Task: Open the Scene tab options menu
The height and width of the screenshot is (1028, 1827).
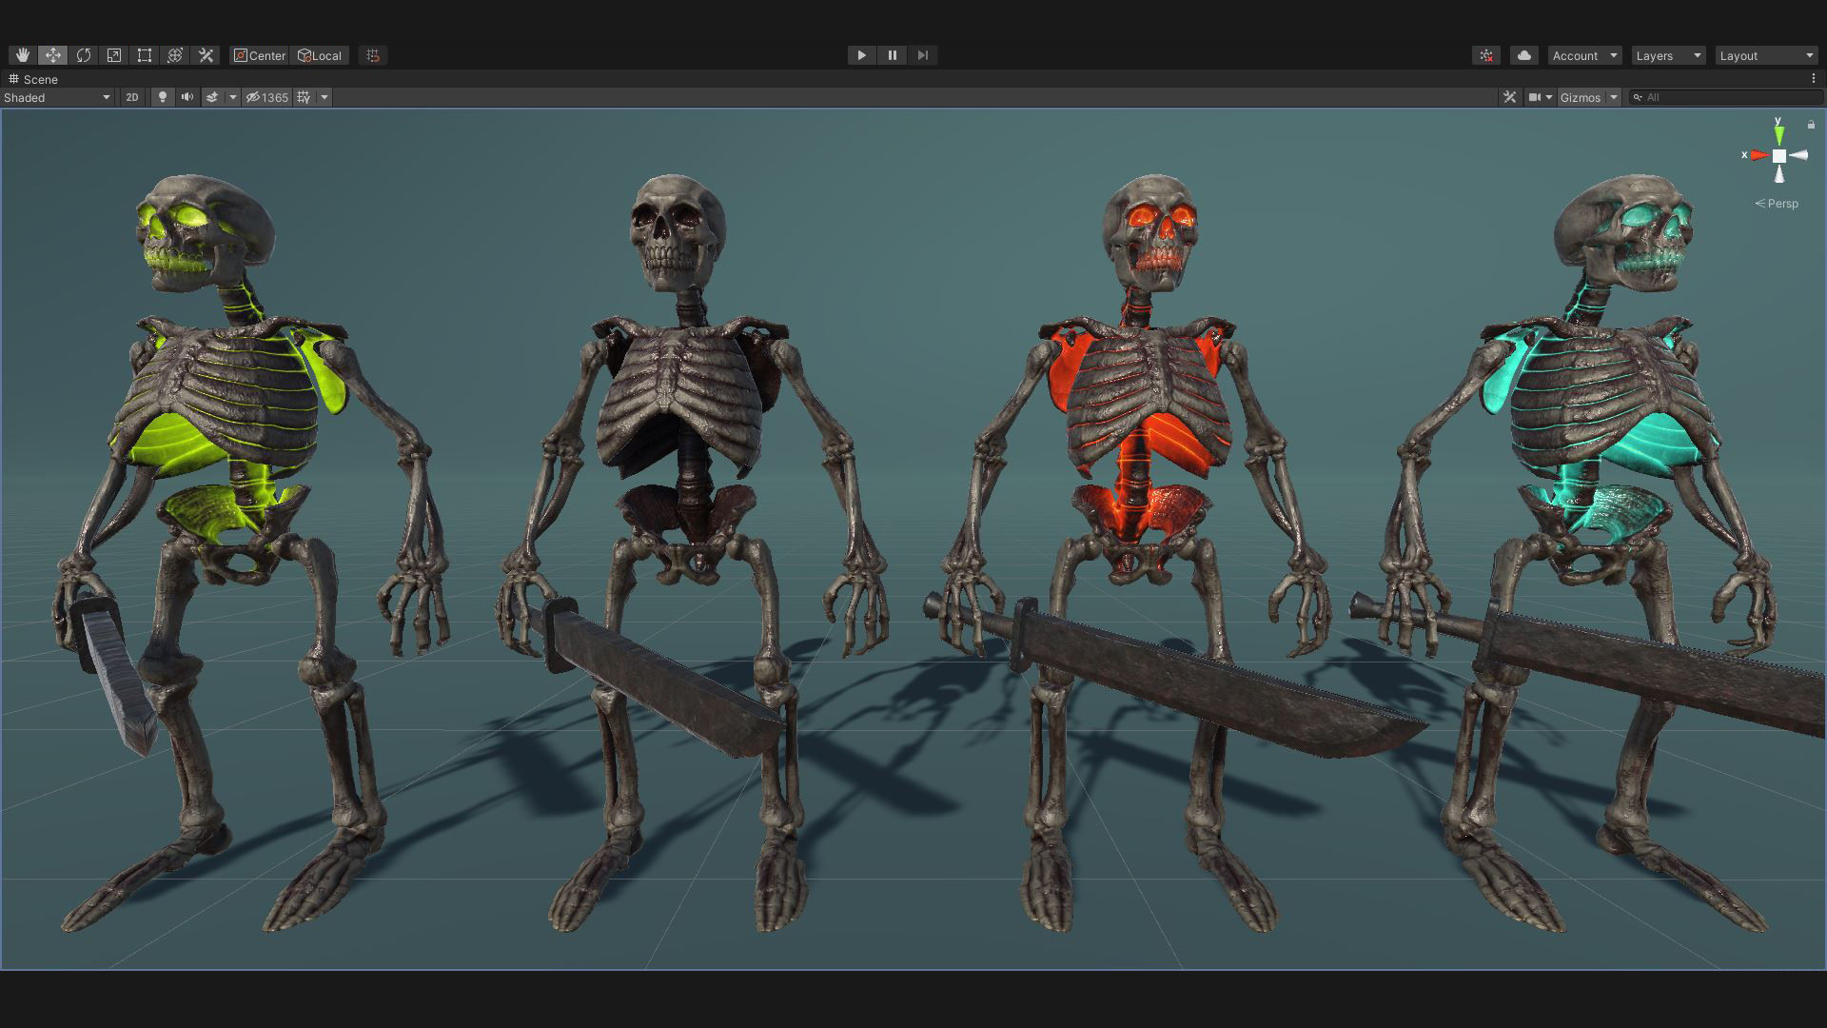Action: pyautogui.click(x=1813, y=79)
